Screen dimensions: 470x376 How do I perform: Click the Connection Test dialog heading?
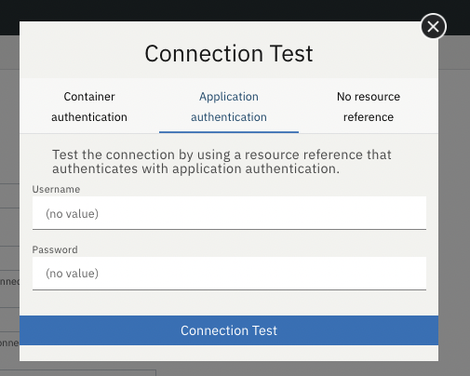click(x=229, y=54)
